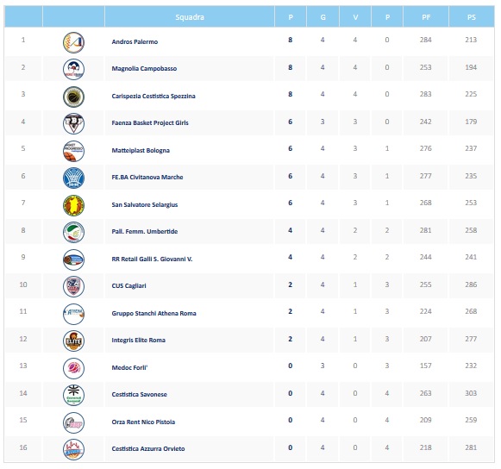501x469 pixels.
Task: Sort by the PF column header
Action: (x=426, y=17)
